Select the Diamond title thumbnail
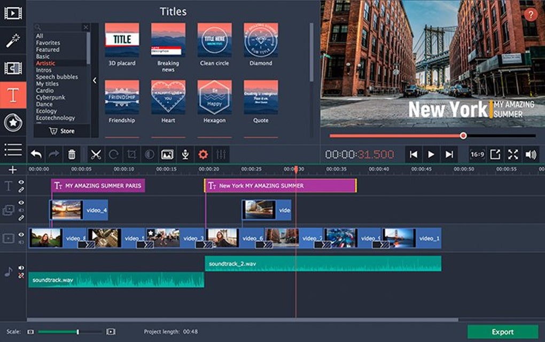545x342 pixels. tap(261, 41)
